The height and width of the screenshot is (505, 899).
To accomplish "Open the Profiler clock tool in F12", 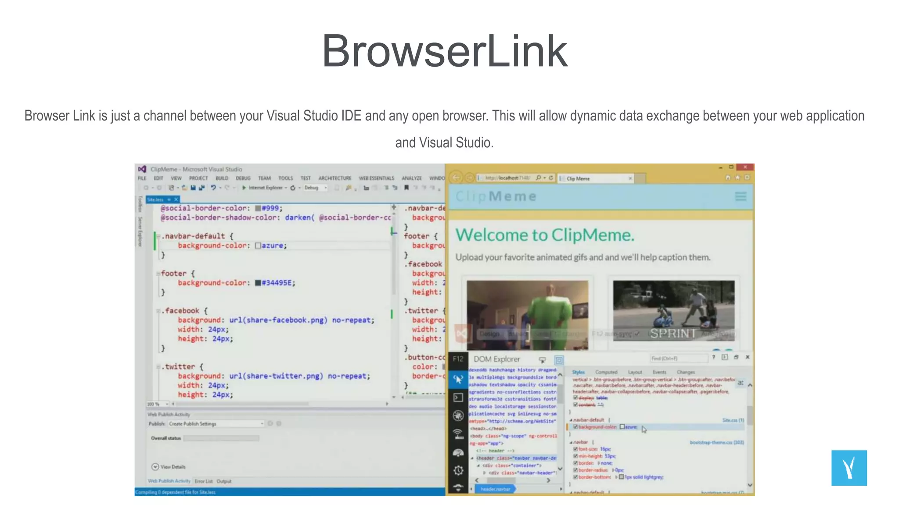I will coord(458,470).
